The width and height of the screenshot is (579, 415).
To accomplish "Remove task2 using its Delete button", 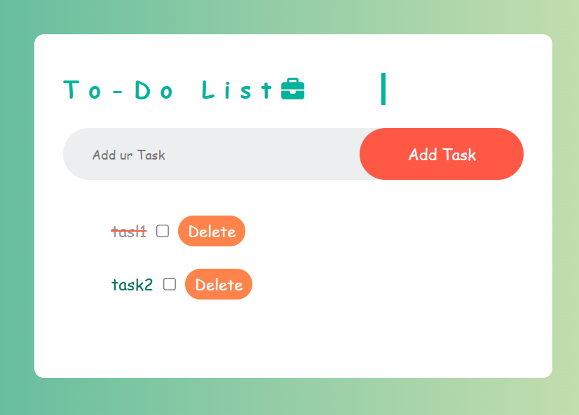I will 219,284.
